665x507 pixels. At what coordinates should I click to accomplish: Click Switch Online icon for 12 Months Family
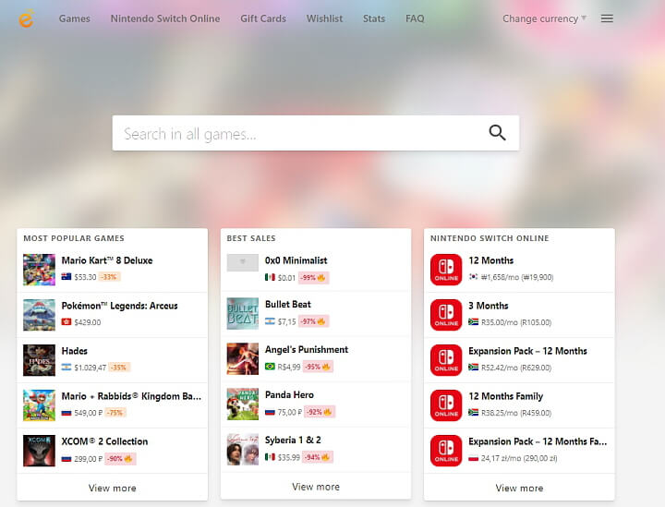(446, 405)
